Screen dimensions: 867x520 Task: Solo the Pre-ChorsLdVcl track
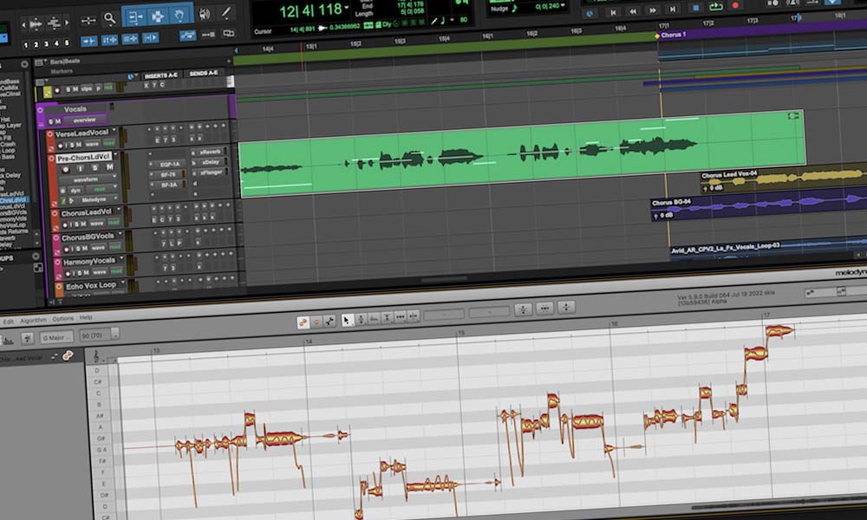click(x=95, y=167)
